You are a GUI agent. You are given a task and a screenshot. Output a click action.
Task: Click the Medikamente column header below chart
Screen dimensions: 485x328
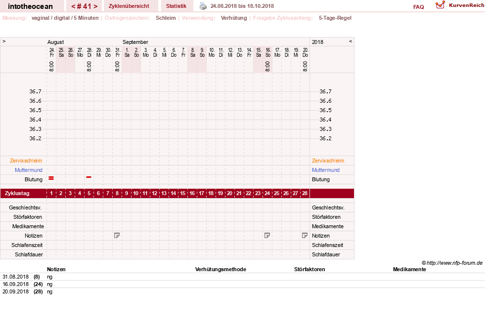(409, 269)
